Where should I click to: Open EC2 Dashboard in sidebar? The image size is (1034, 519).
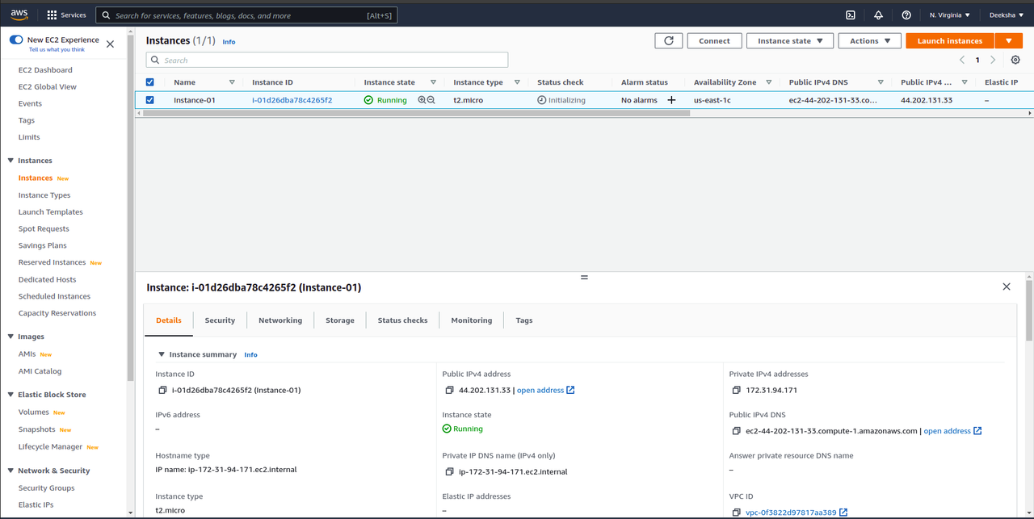[x=45, y=70]
